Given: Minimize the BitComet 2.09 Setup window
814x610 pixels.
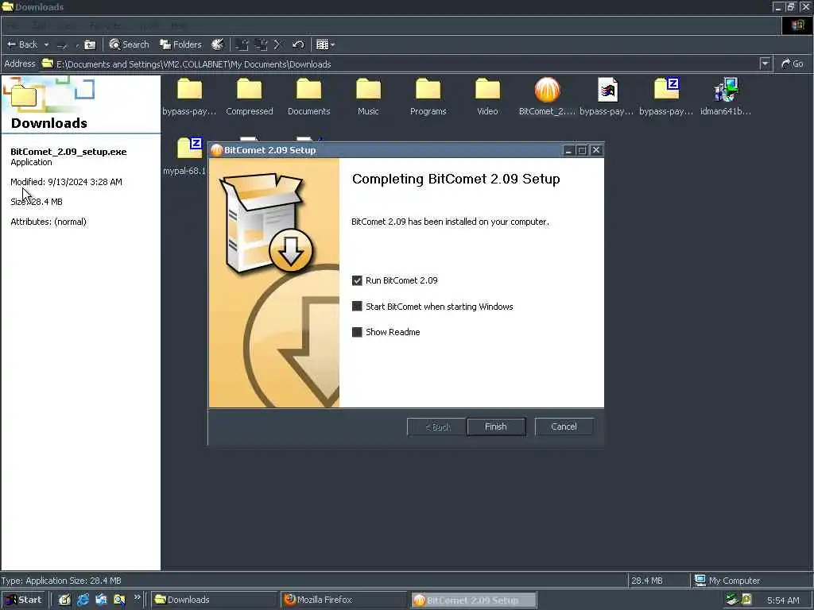Looking at the screenshot, I should 568,150.
